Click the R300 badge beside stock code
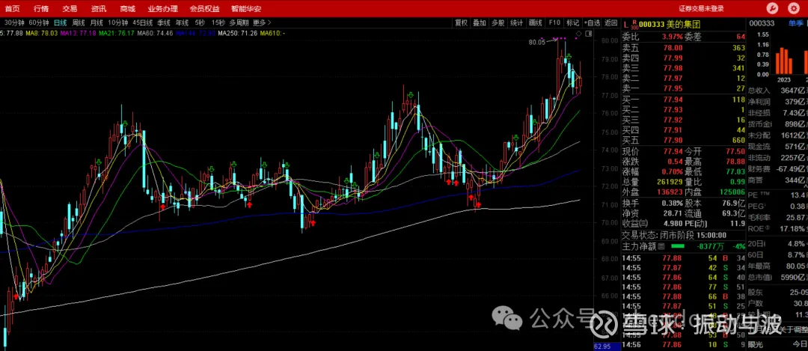This screenshot has width=808, height=351. click(634, 24)
